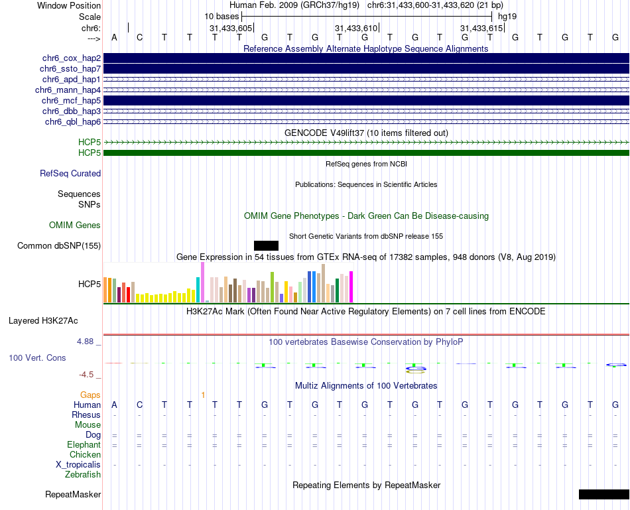The width and height of the screenshot is (630, 510).
Task: Click the 31,433,610 ruler position label
Action: (x=356, y=28)
